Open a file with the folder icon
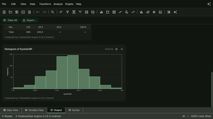 10,12
